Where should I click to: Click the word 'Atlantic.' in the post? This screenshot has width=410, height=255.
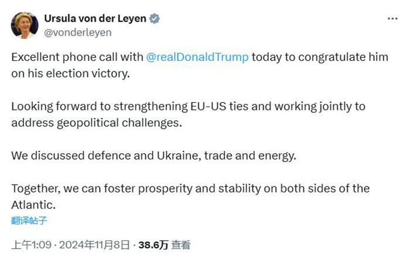click(33, 205)
